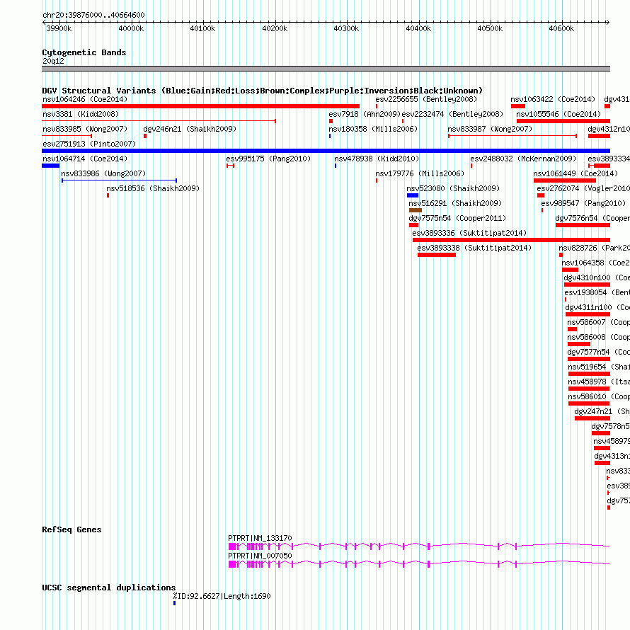The width and height of the screenshot is (630, 630).
Task: Click the blue segmental duplication marker
Action: coord(174,603)
